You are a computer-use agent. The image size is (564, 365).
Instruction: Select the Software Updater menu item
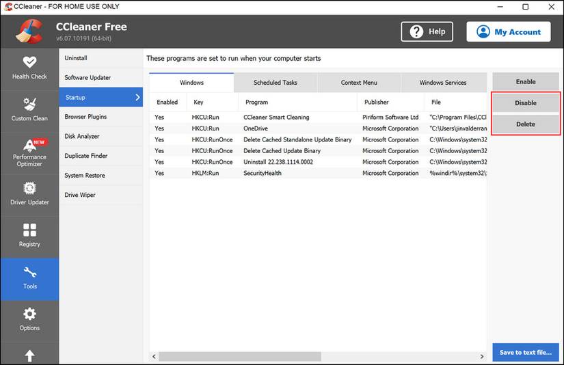coord(88,78)
